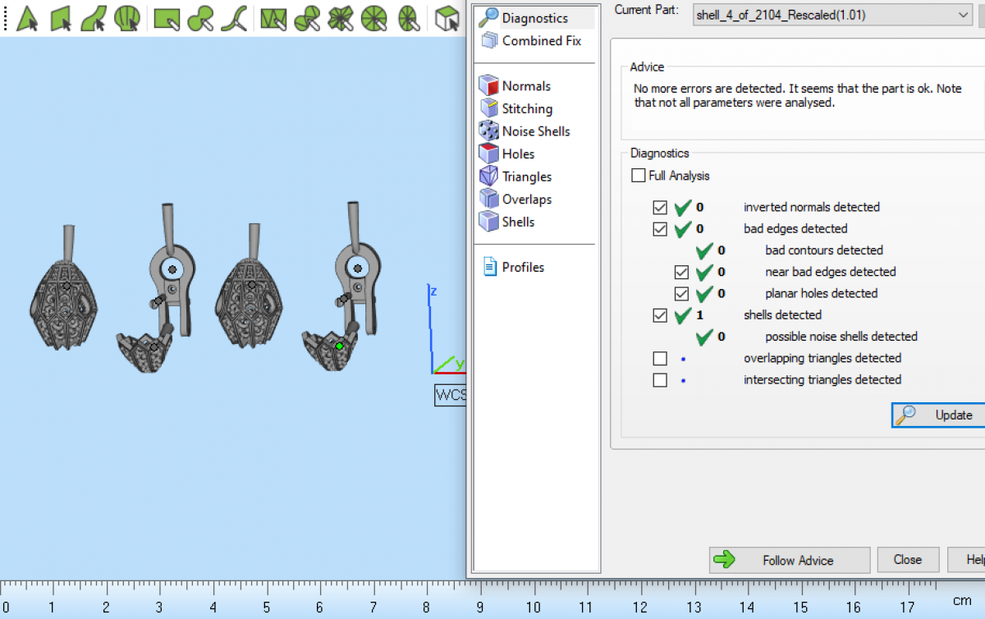Click the Close button in dialog

(x=907, y=560)
